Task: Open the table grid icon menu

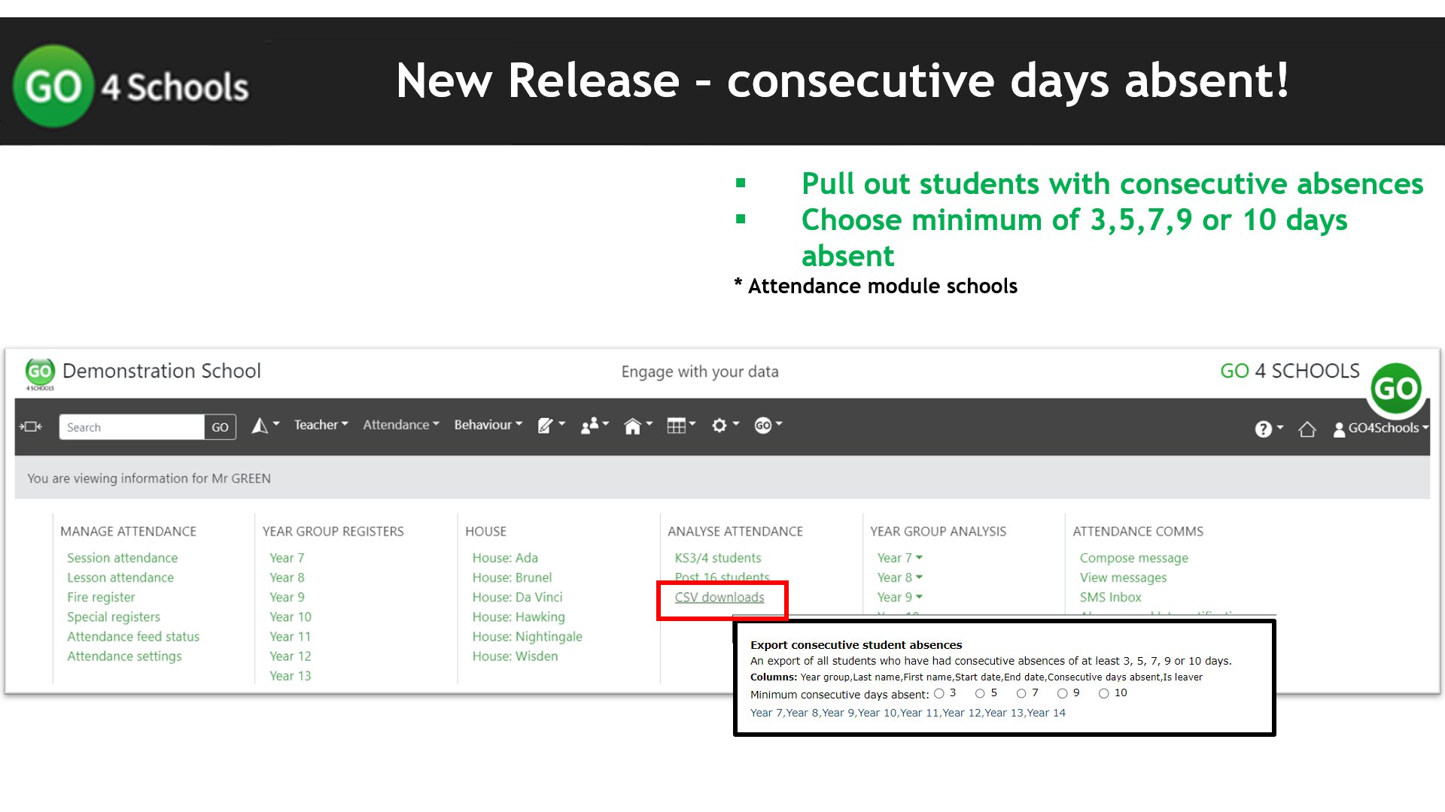Action: [x=681, y=426]
